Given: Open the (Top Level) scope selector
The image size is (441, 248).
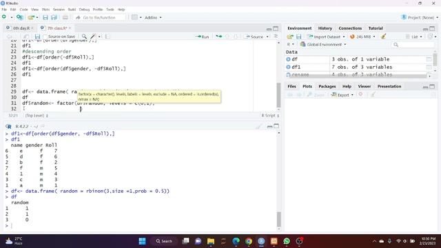Looking at the screenshot, I should point(37,116).
